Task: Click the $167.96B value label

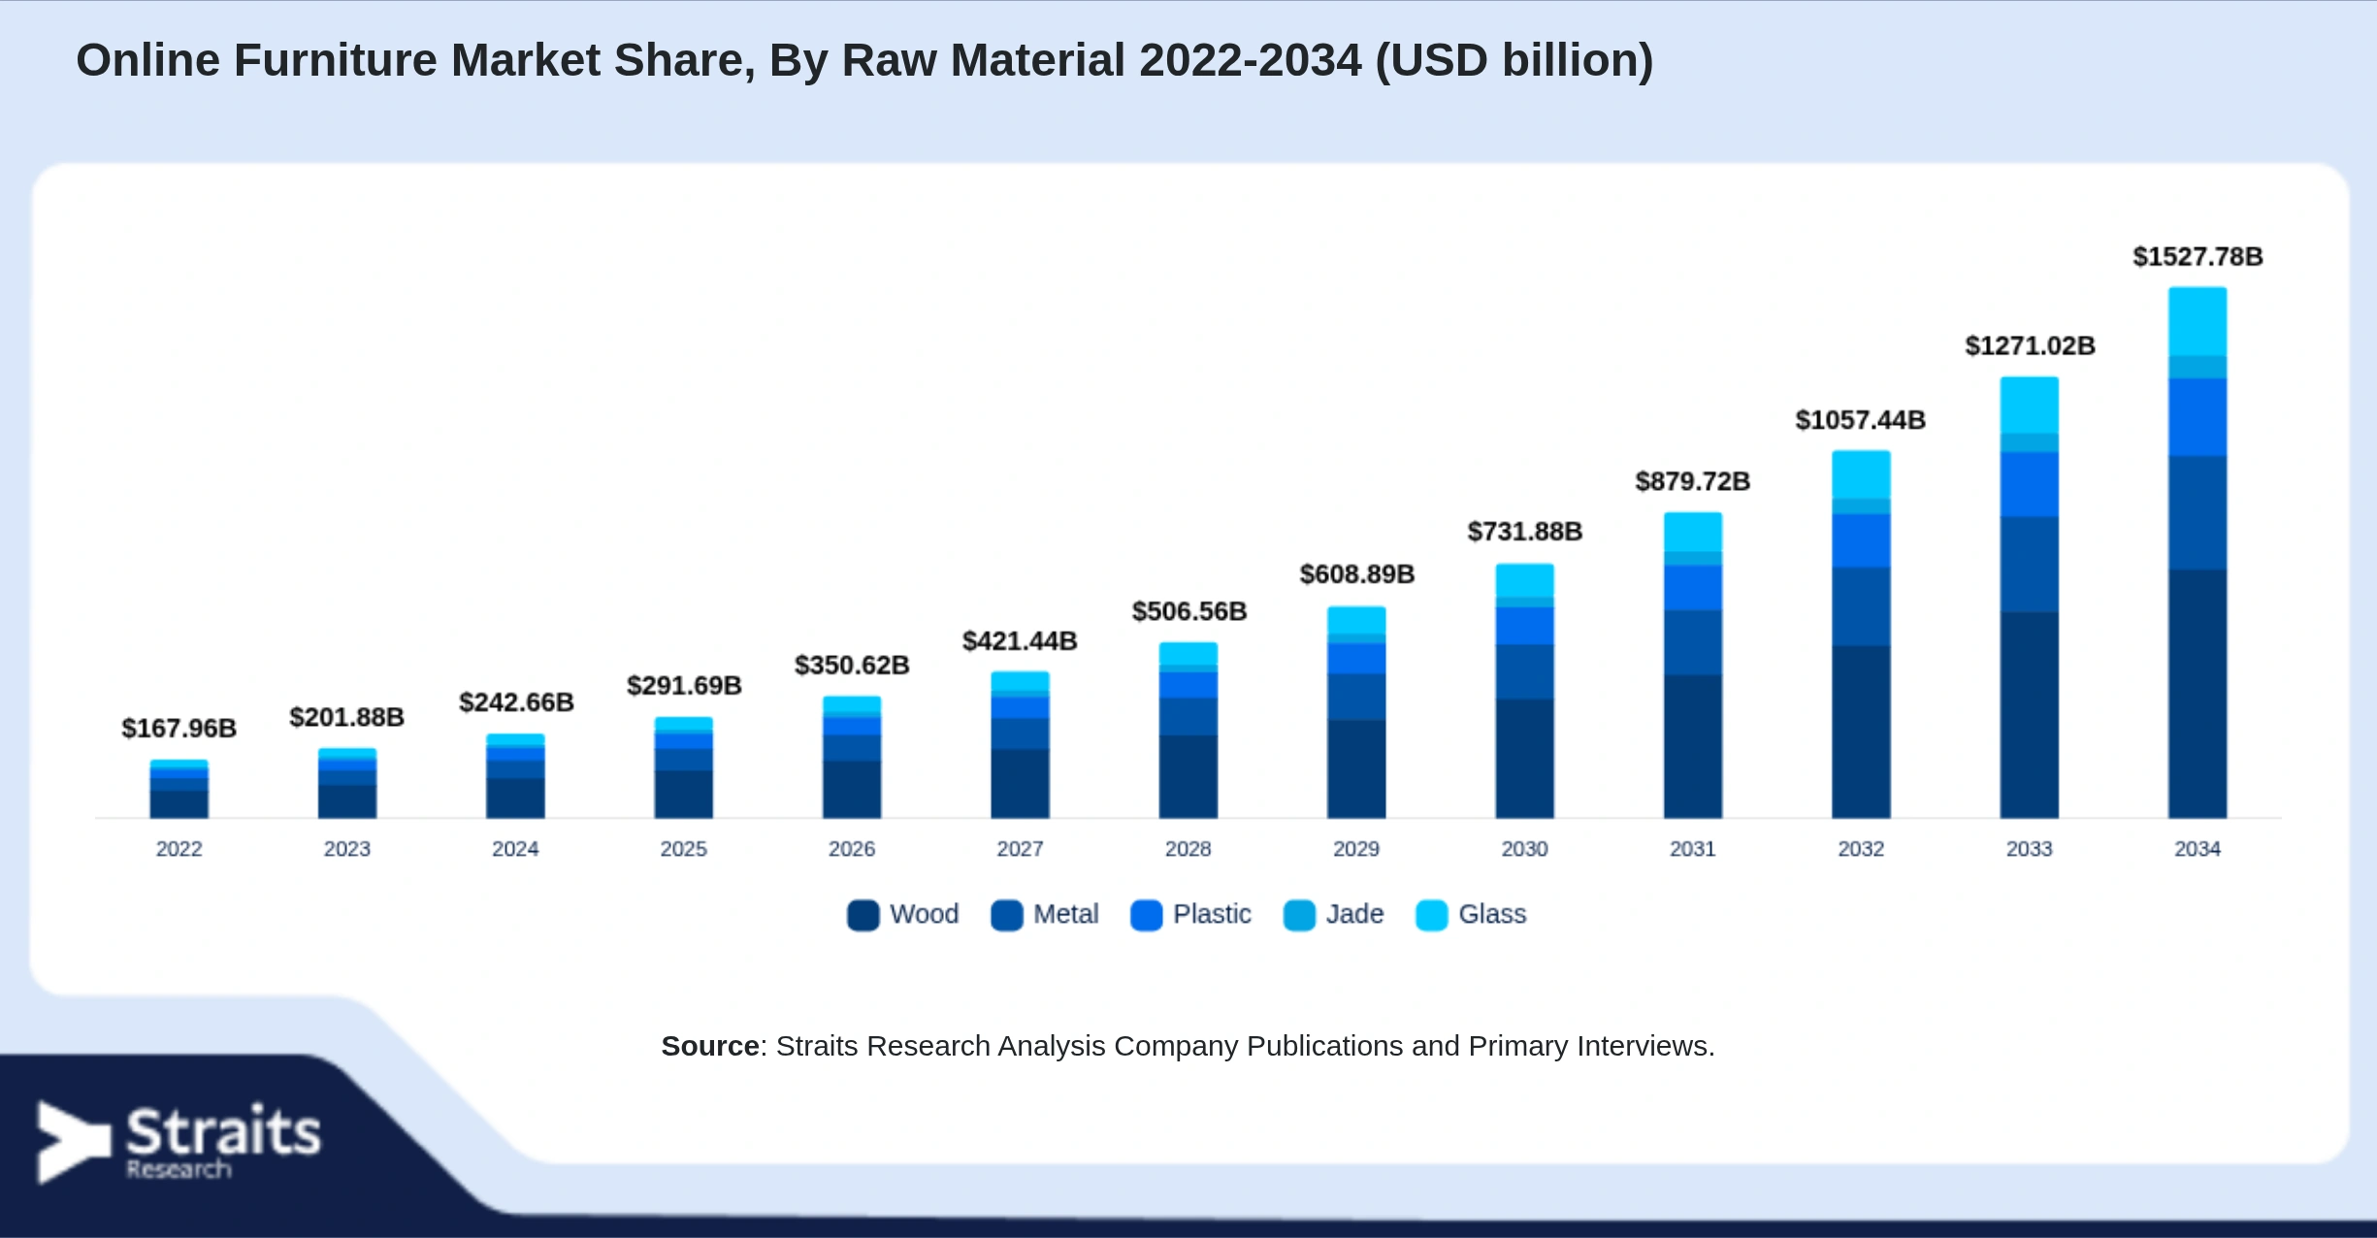Action: click(x=179, y=729)
